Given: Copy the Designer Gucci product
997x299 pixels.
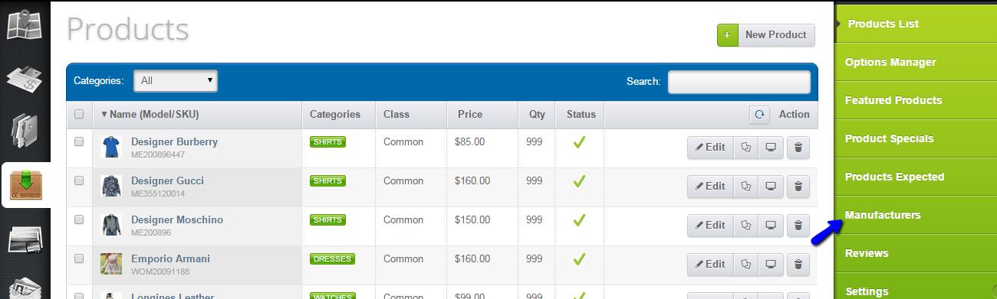Looking at the screenshot, I should 746,187.
